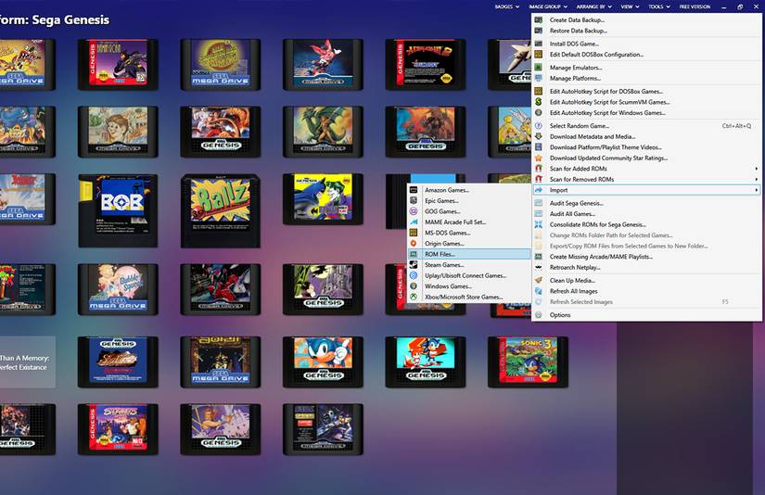Image resolution: width=765 pixels, height=495 pixels.
Task: Click the Community Star Ratings star icon
Action: click(x=539, y=158)
